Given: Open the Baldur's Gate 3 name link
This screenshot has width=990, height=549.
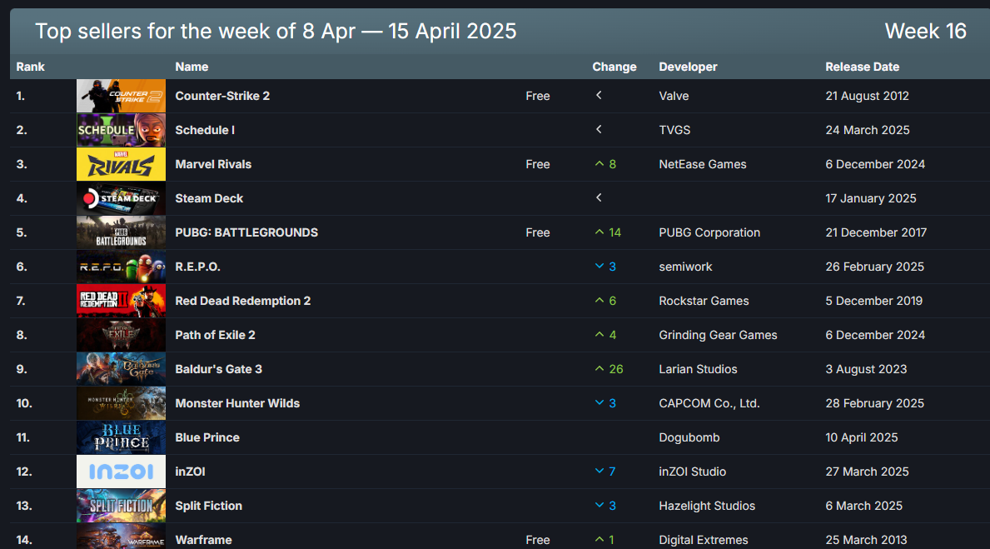Looking at the screenshot, I should (218, 369).
